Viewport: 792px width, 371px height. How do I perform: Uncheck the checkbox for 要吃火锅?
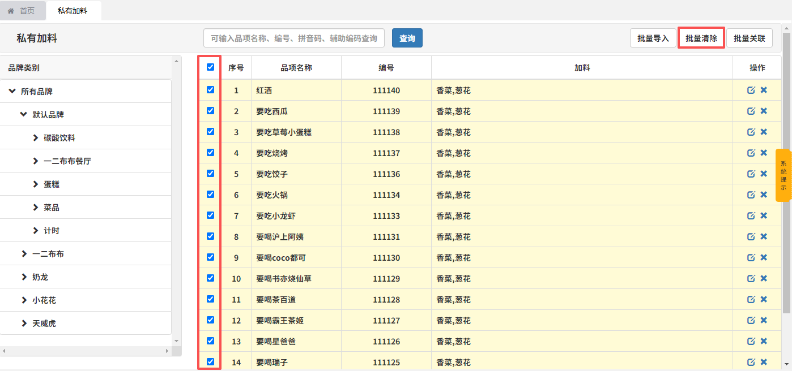click(x=210, y=194)
